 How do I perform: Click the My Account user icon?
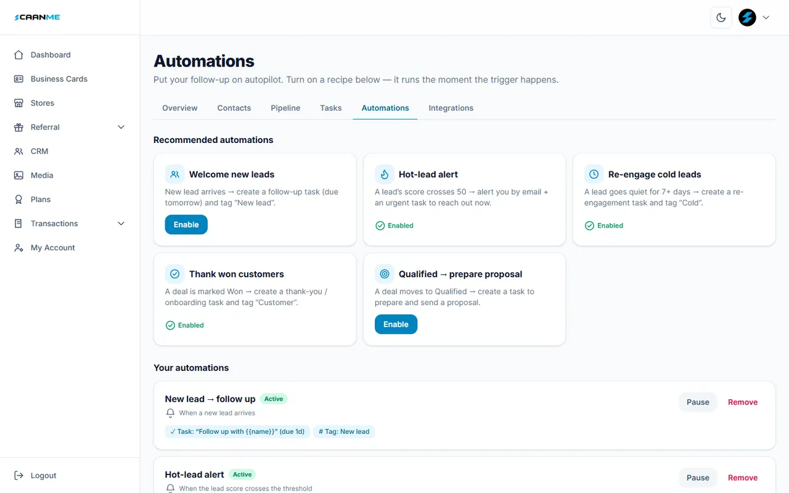tap(18, 248)
